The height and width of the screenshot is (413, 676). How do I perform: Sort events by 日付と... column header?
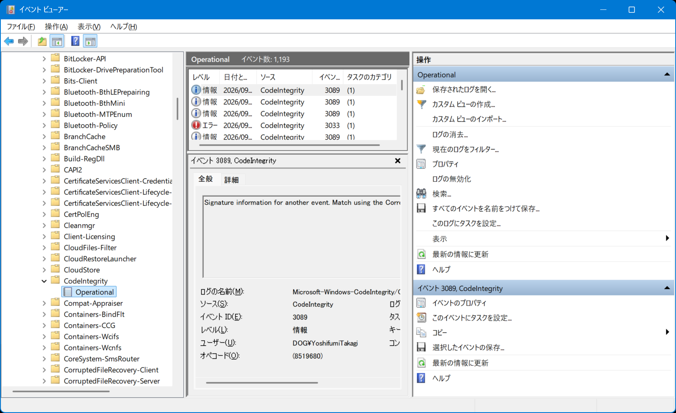tap(238, 77)
